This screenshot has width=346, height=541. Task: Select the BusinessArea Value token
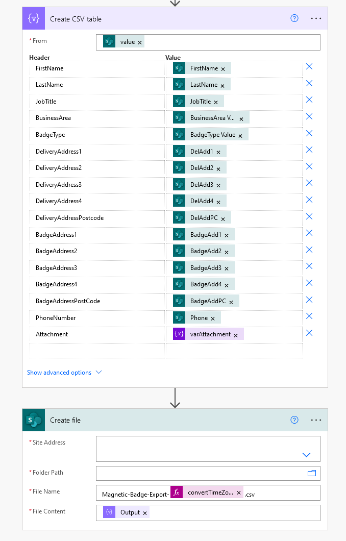[211, 118]
